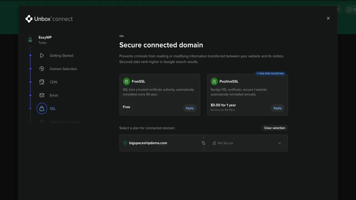The width and height of the screenshot is (356, 200).
Task: Click the Turbo plan label
Action: click(43, 43)
